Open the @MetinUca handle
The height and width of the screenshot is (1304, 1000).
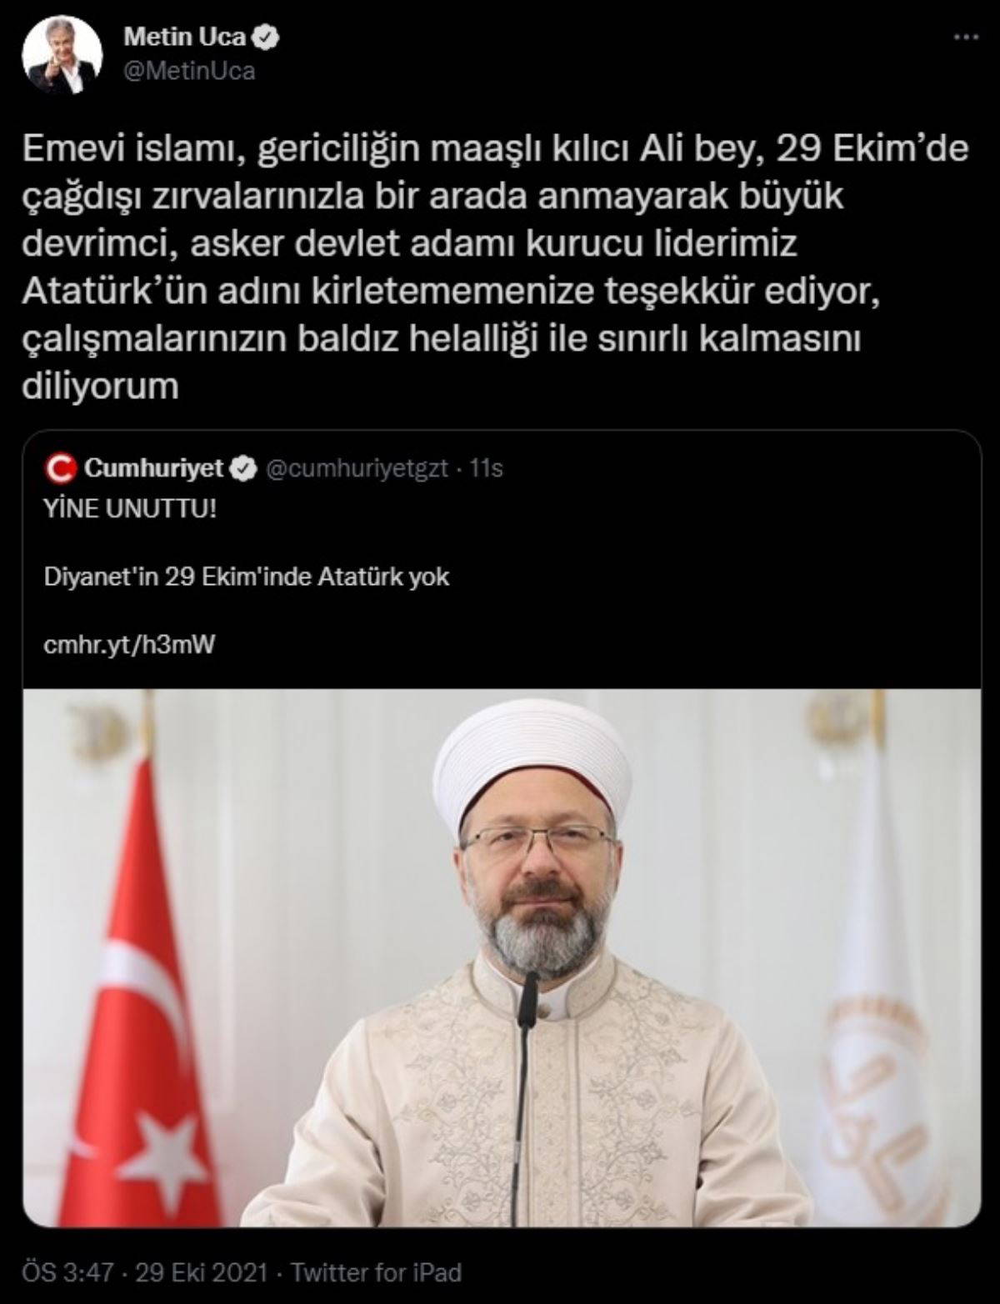[x=189, y=72]
